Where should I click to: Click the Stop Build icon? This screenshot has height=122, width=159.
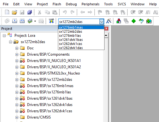pyautogui.click(x=41, y=21)
